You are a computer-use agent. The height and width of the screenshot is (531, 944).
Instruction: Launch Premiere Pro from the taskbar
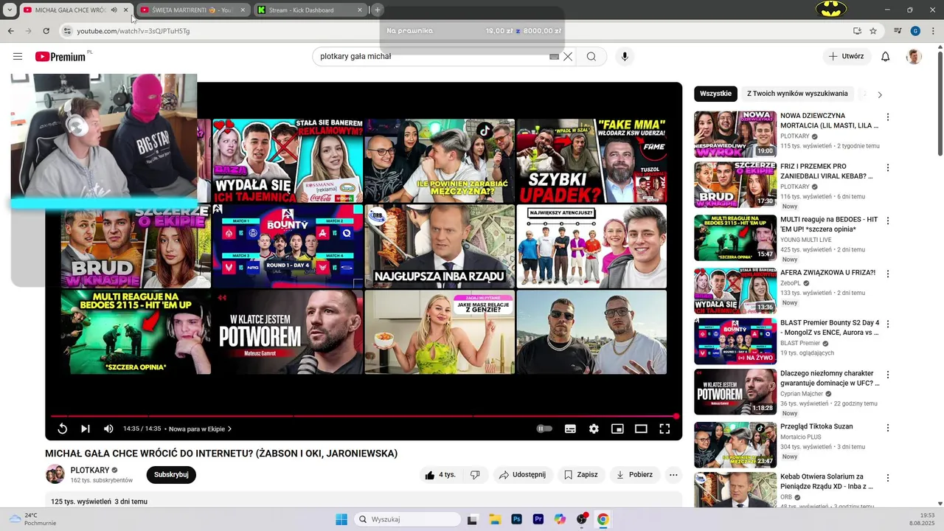(538, 519)
